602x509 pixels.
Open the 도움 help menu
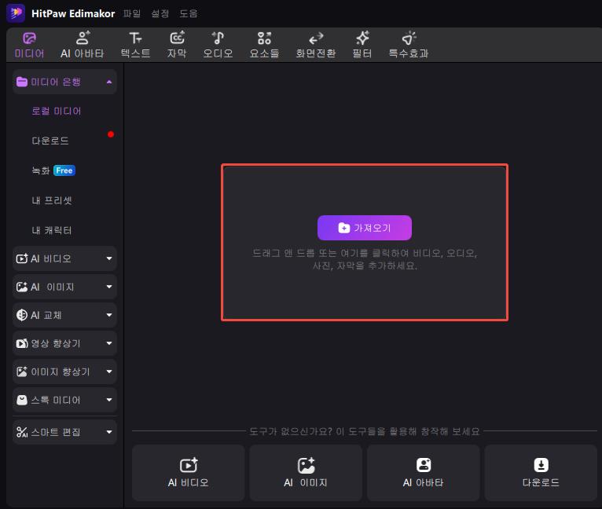click(x=188, y=13)
